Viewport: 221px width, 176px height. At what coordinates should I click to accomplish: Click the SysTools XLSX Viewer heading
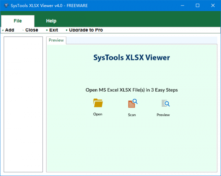click(x=131, y=58)
